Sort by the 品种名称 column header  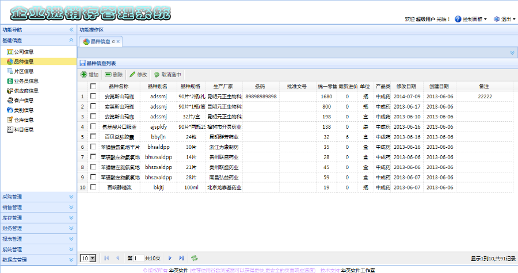(x=119, y=86)
